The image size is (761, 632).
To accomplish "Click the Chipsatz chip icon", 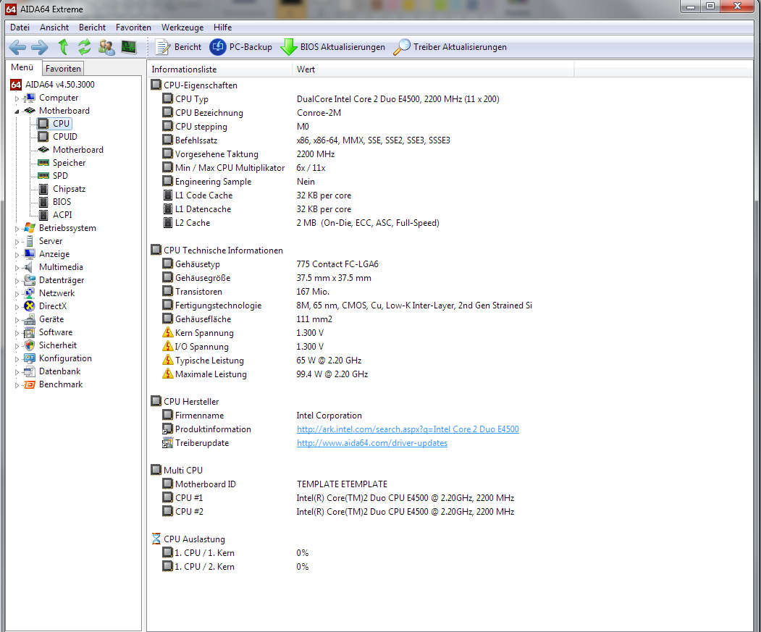I will tap(43, 189).
